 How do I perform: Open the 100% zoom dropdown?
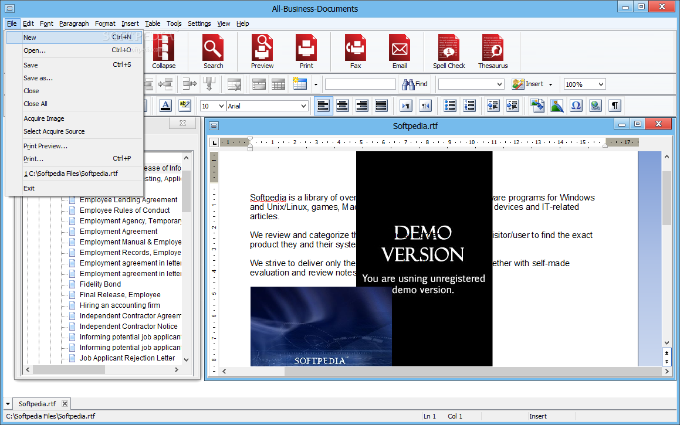[x=601, y=84]
